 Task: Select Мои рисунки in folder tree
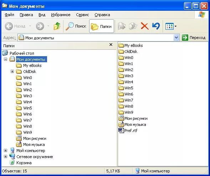click(35, 138)
